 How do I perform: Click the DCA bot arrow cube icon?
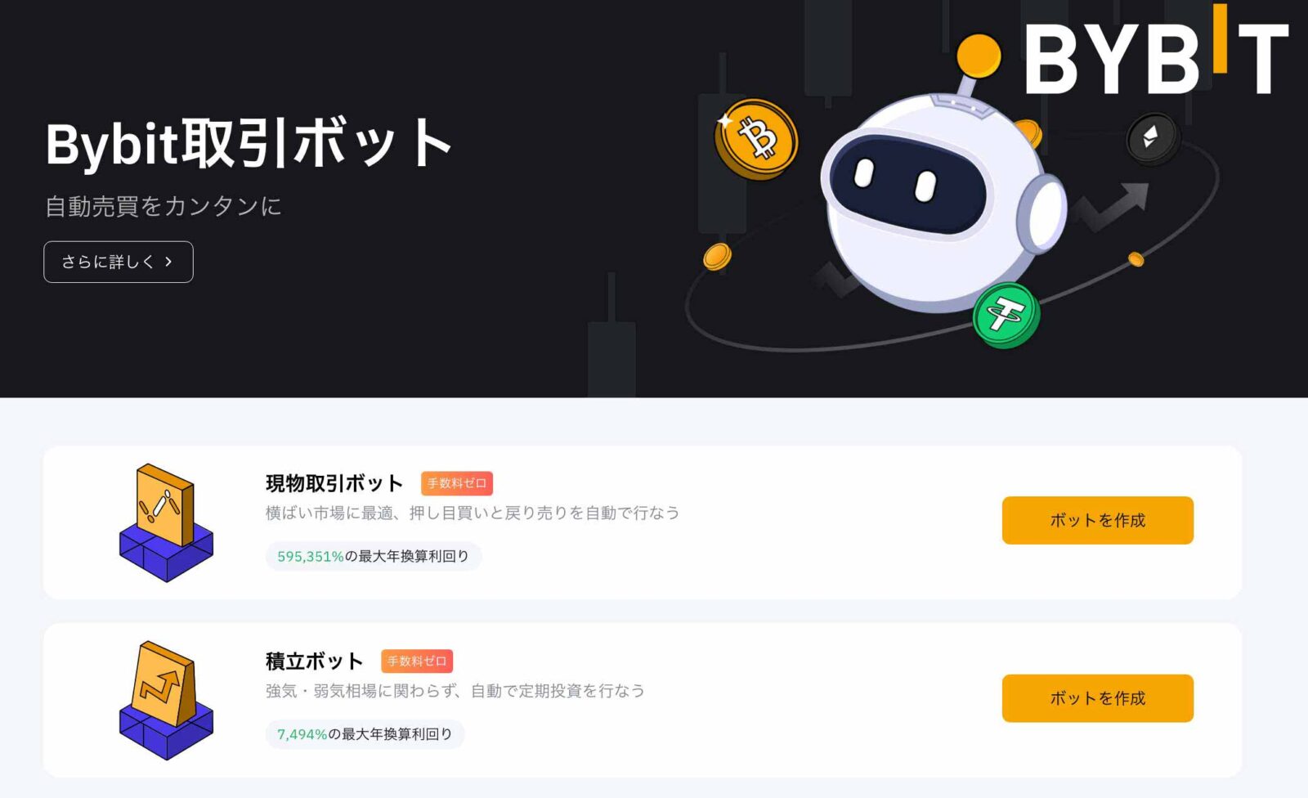click(166, 701)
